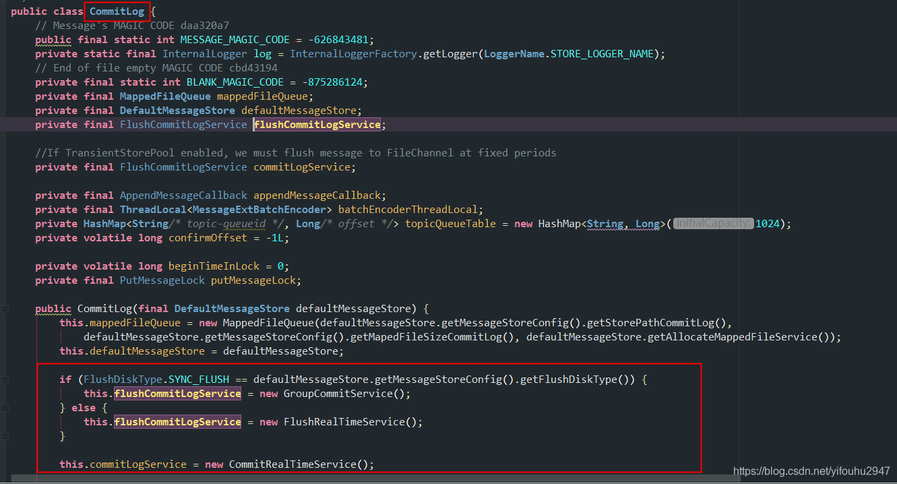897x484 pixels.
Task: Click the initialCapacity parameter hint
Action: click(x=713, y=224)
